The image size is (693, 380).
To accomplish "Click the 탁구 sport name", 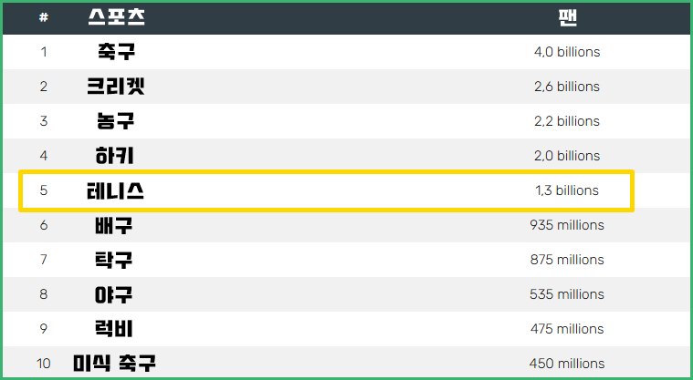I will point(113,260).
